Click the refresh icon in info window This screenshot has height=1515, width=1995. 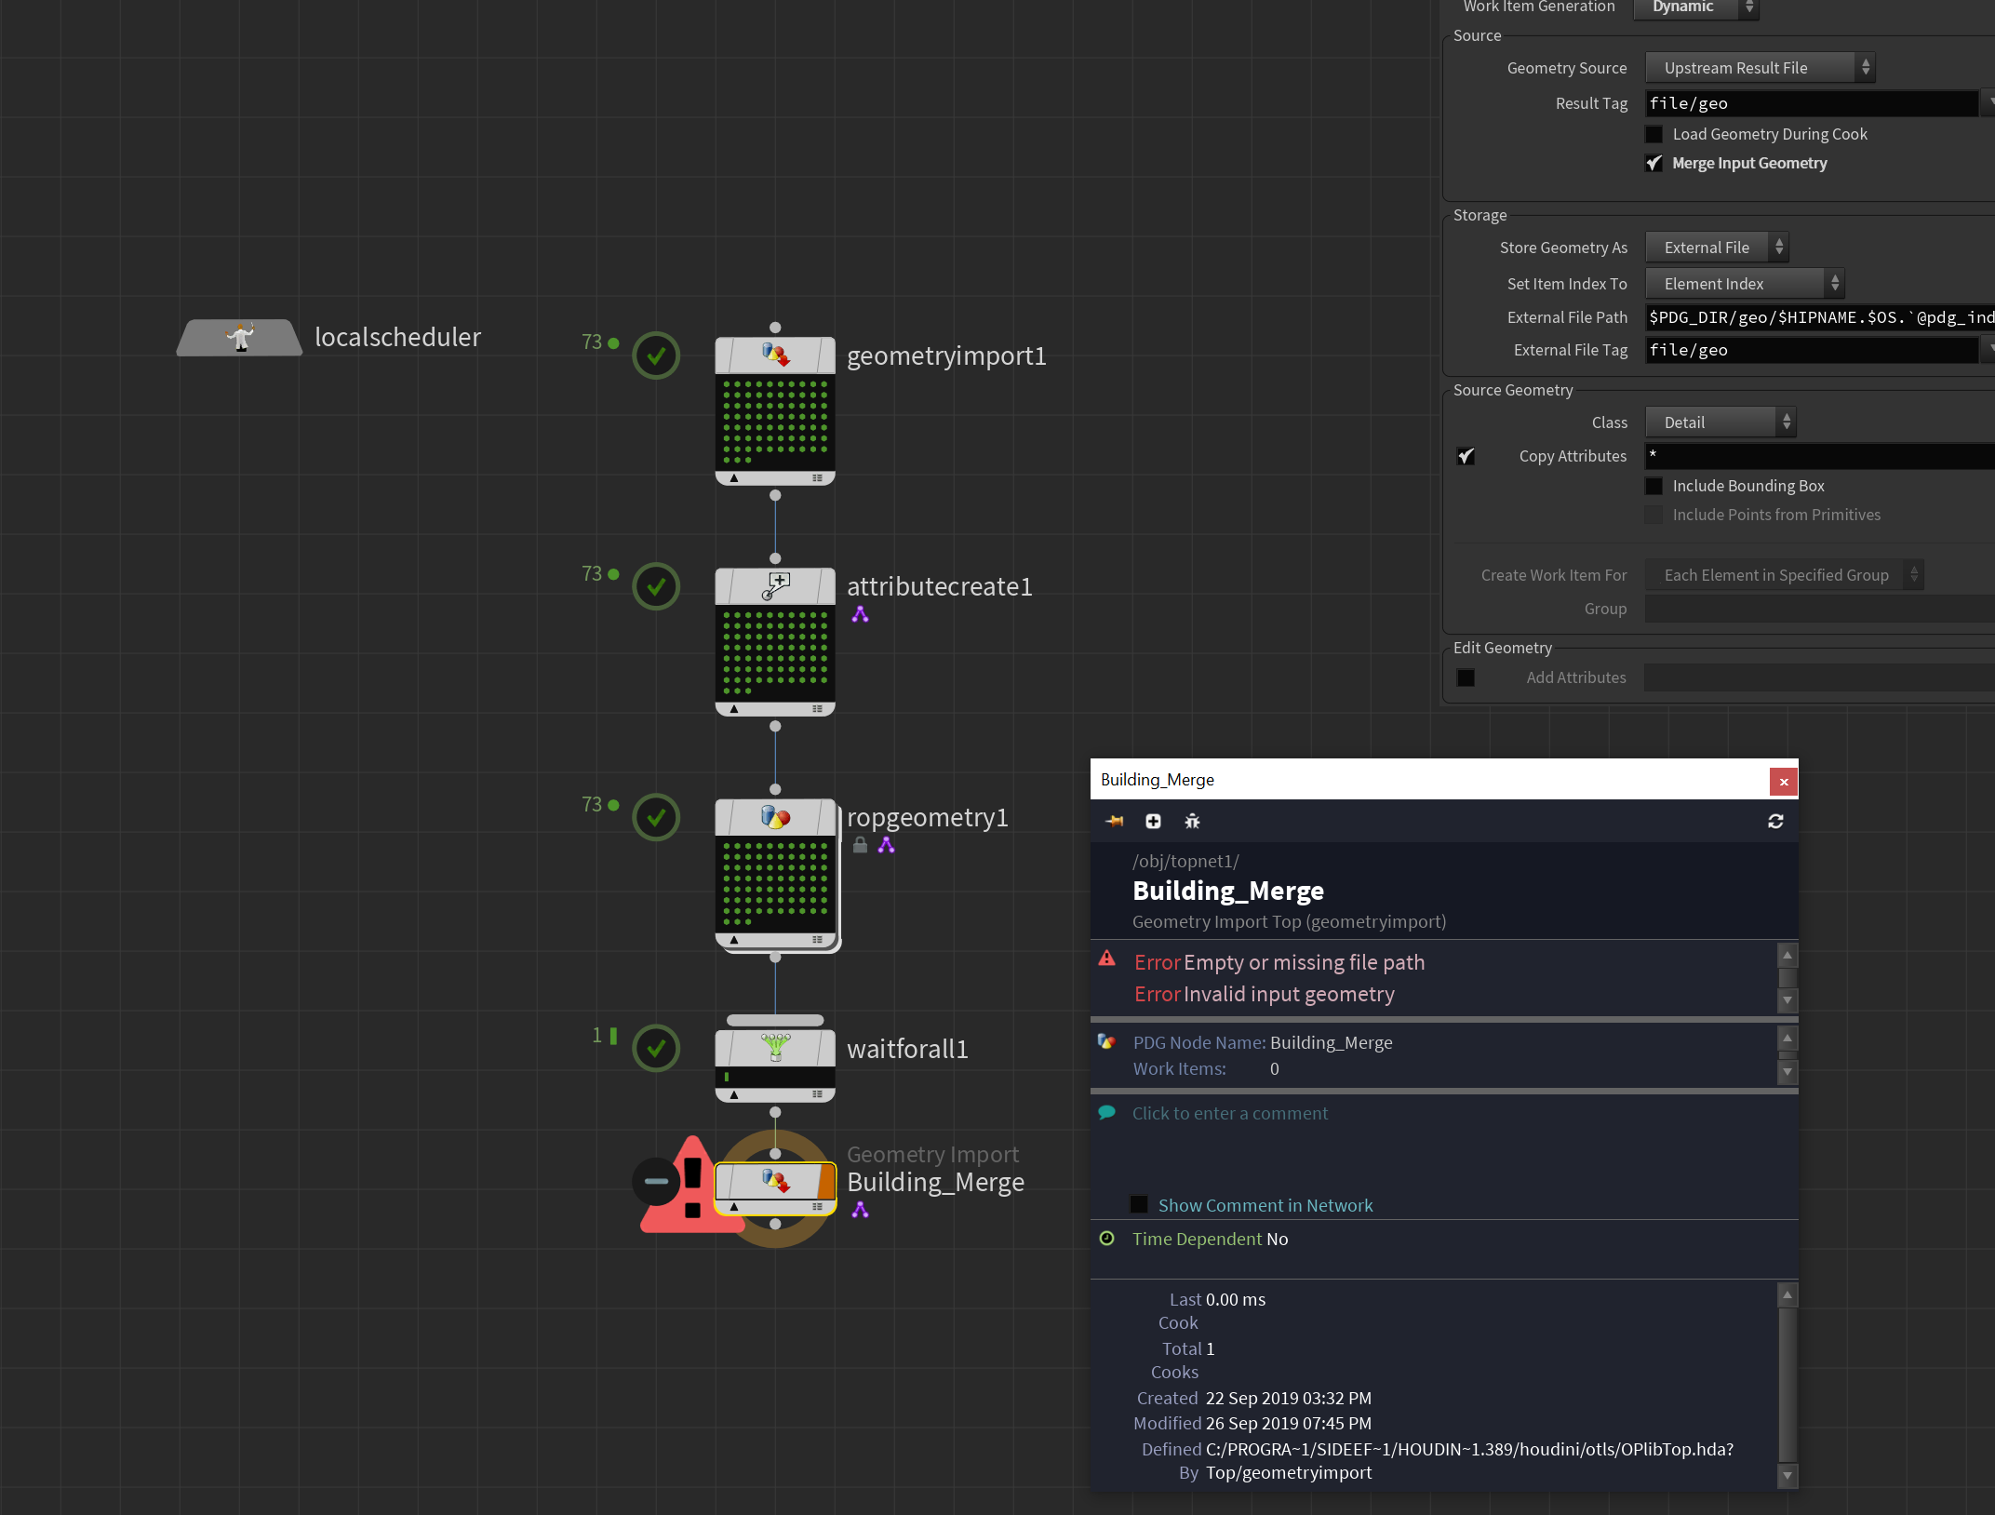click(x=1775, y=821)
